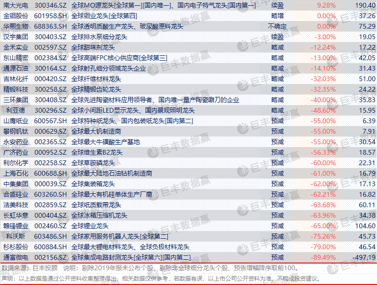Image resolution: width=377 pixels, height=285 pixels.
Task: Click the -14.10% change value
Action: click(323, 68)
